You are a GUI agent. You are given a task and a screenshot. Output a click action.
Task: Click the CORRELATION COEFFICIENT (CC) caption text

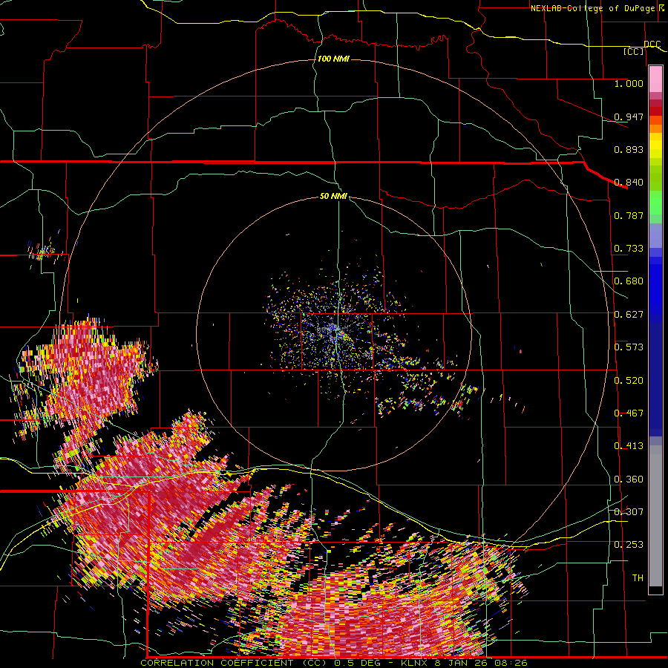pyautogui.click(x=234, y=663)
